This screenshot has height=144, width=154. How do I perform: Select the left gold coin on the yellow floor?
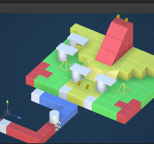79,83
